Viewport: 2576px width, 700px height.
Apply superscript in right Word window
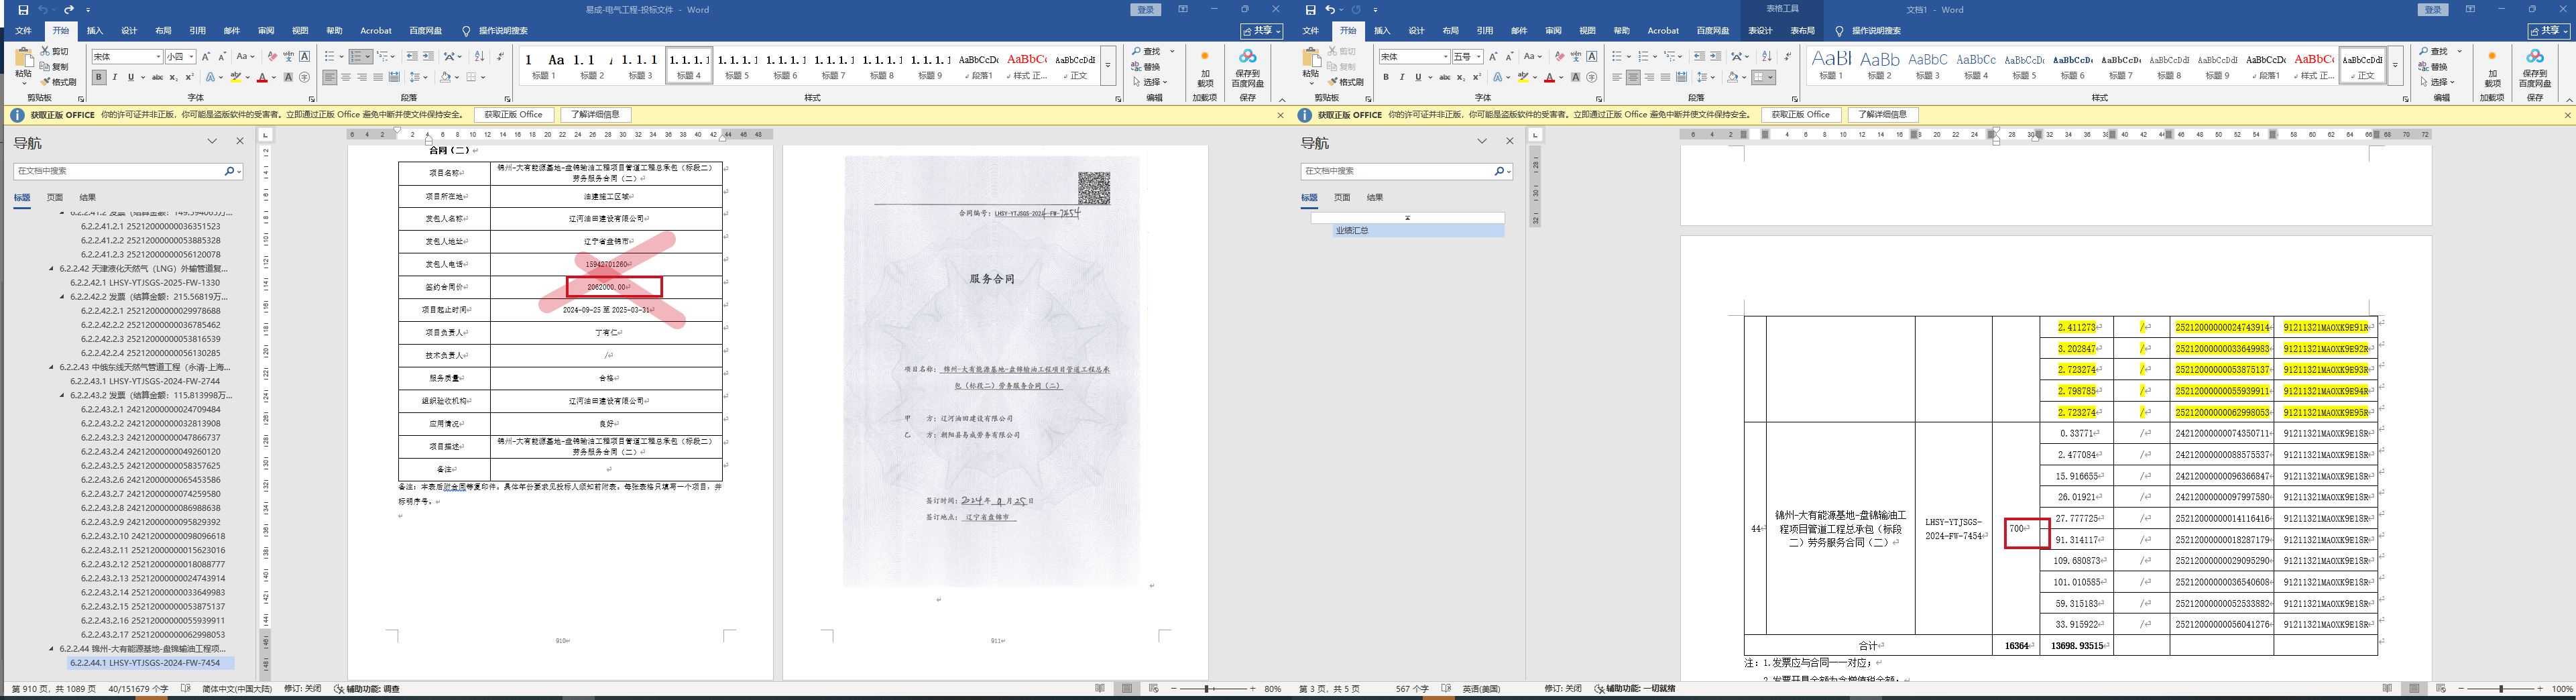(x=1477, y=77)
